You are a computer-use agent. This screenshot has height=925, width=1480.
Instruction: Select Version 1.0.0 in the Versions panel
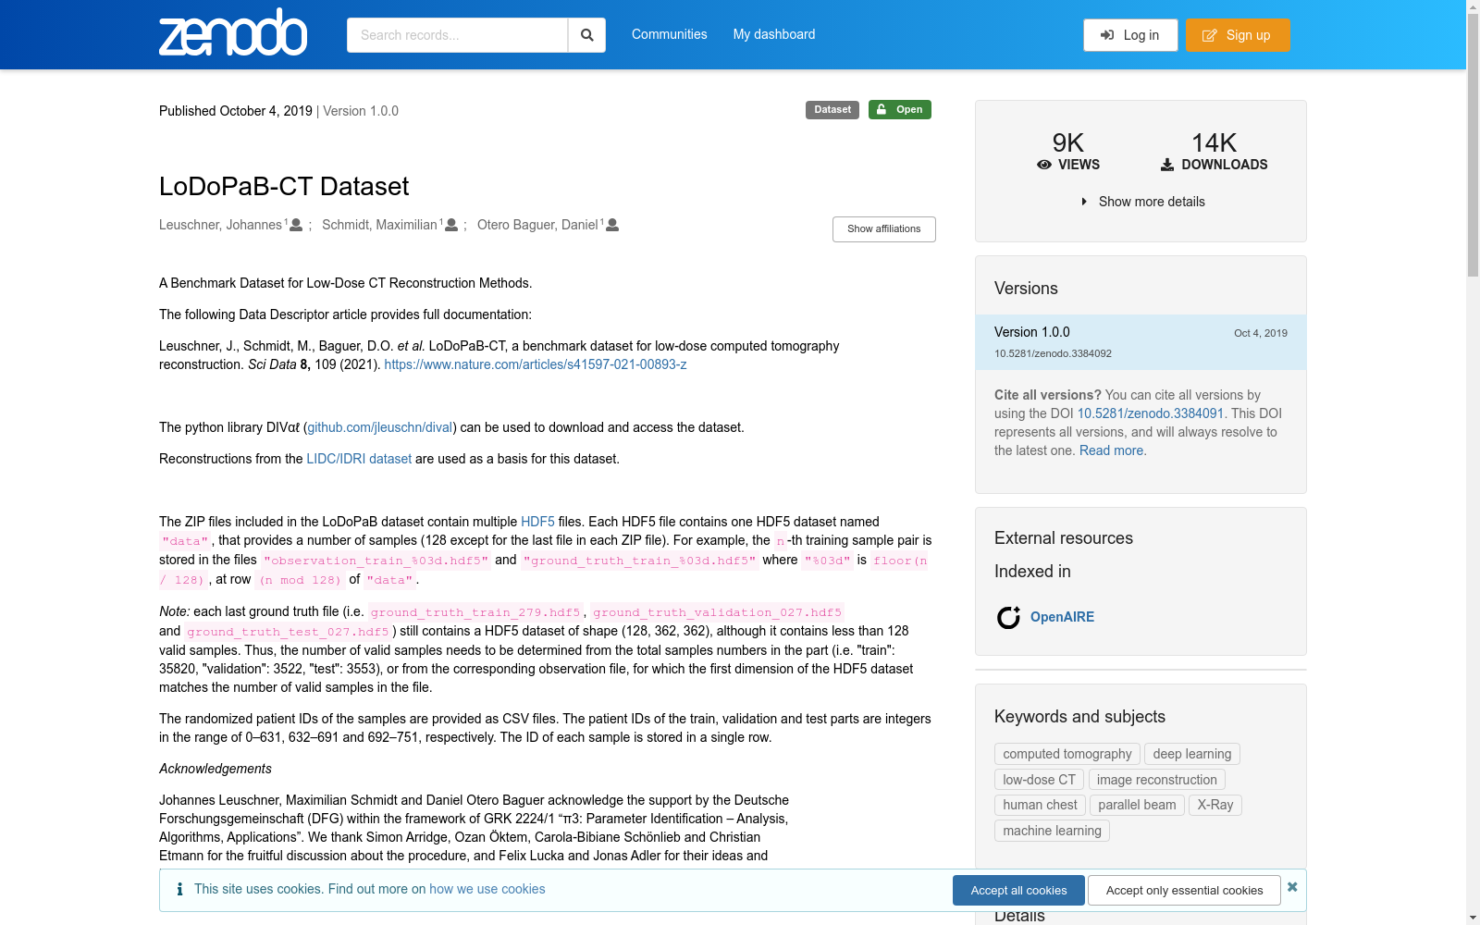click(1141, 342)
